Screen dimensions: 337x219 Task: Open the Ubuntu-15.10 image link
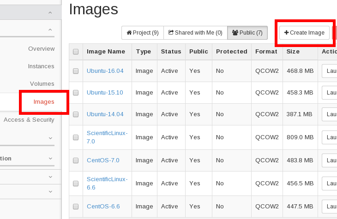click(x=105, y=93)
